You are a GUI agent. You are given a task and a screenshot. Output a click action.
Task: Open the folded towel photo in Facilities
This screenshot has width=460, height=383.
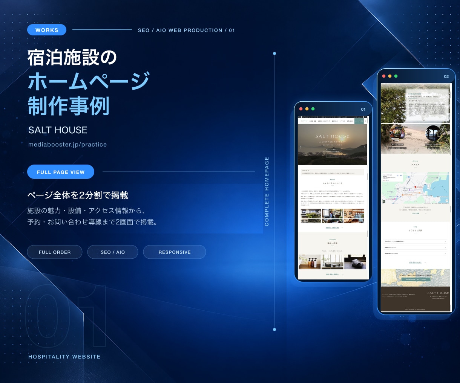pyautogui.click(x=355, y=262)
